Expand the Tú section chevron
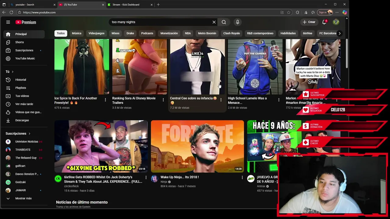390x219 pixels. (12, 72)
